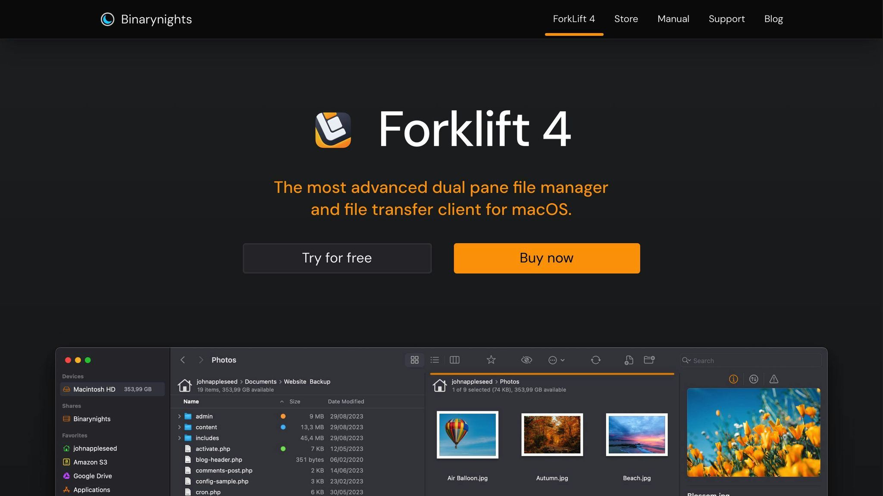Toggle hidden files eye icon
This screenshot has width=883, height=496.
pyautogui.click(x=526, y=360)
